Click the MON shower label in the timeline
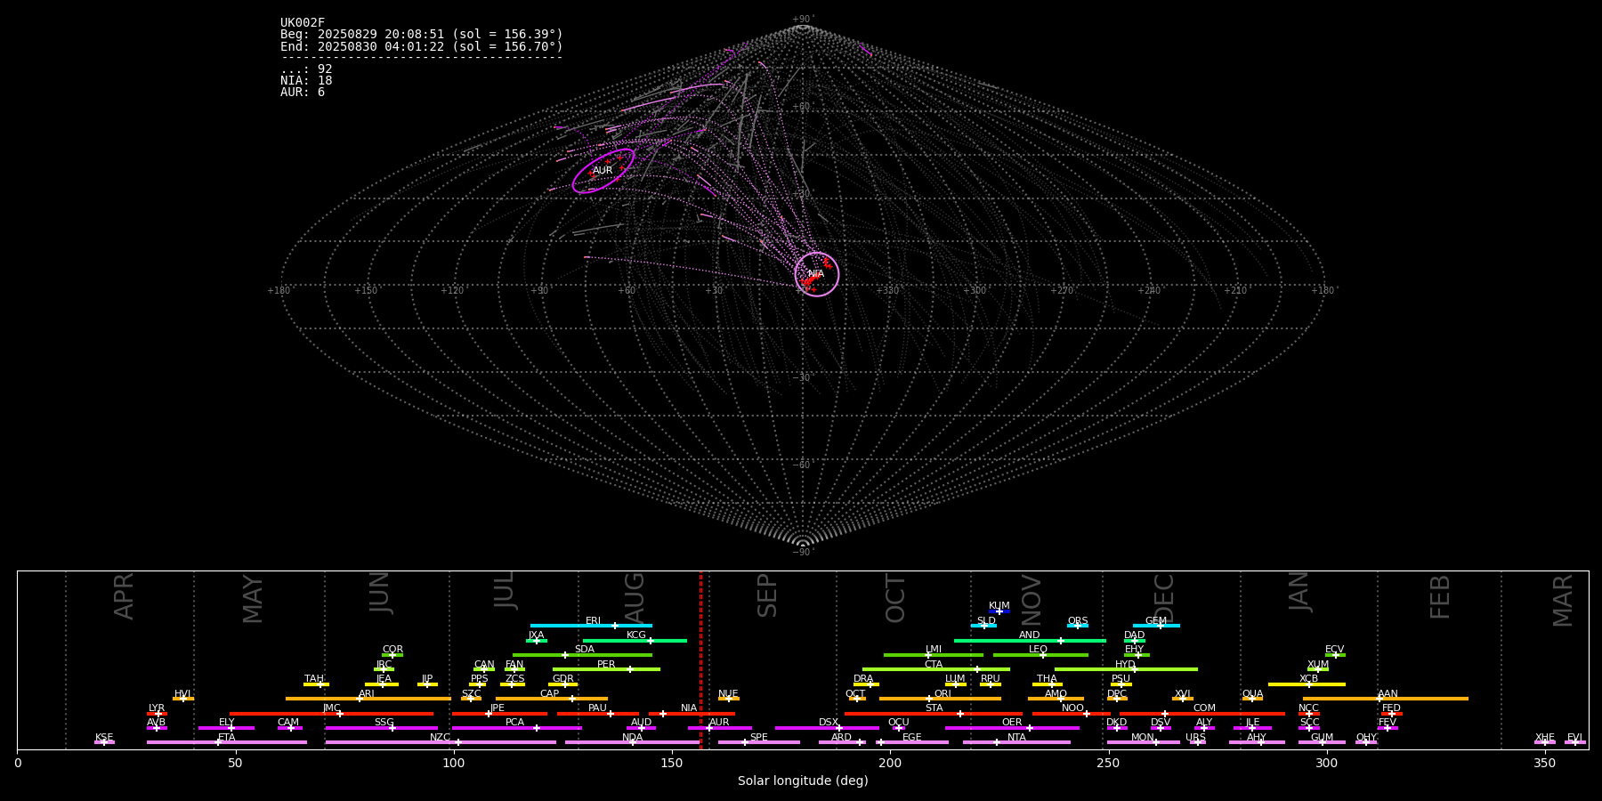The height and width of the screenshot is (801, 1602). coord(1143,738)
